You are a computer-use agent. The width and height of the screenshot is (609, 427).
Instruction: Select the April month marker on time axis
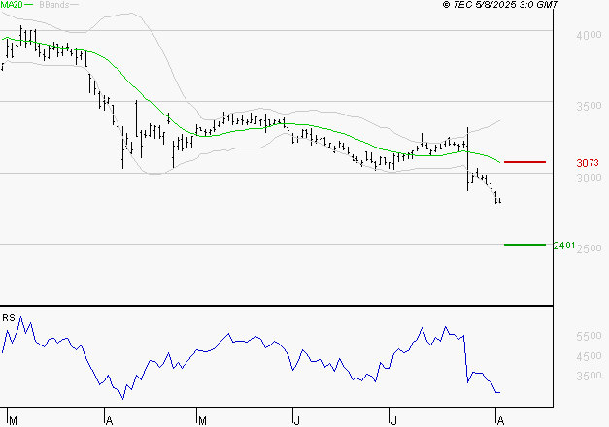[106, 419]
